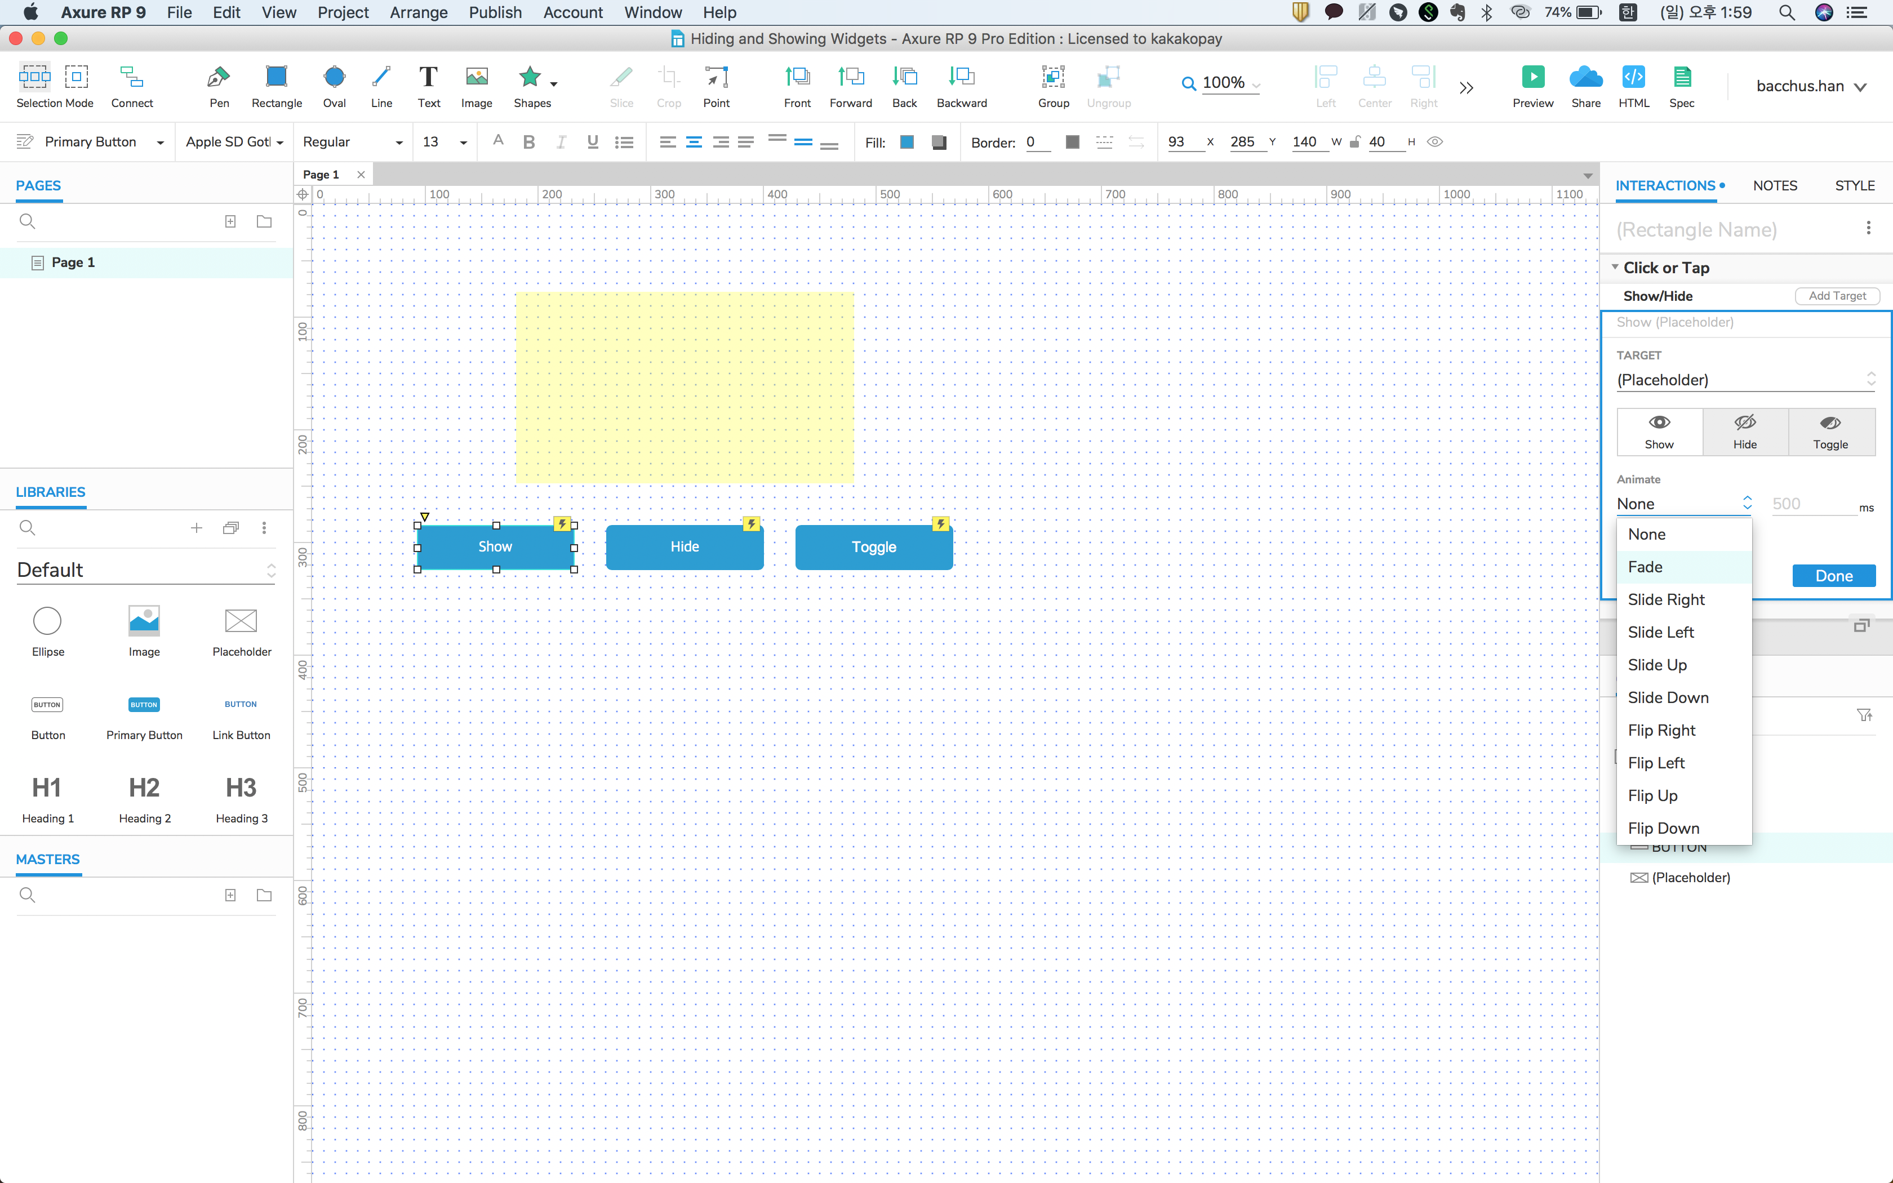This screenshot has width=1893, height=1183.
Task: Select Fade in Animate dropdown list
Action: tap(1645, 567)
